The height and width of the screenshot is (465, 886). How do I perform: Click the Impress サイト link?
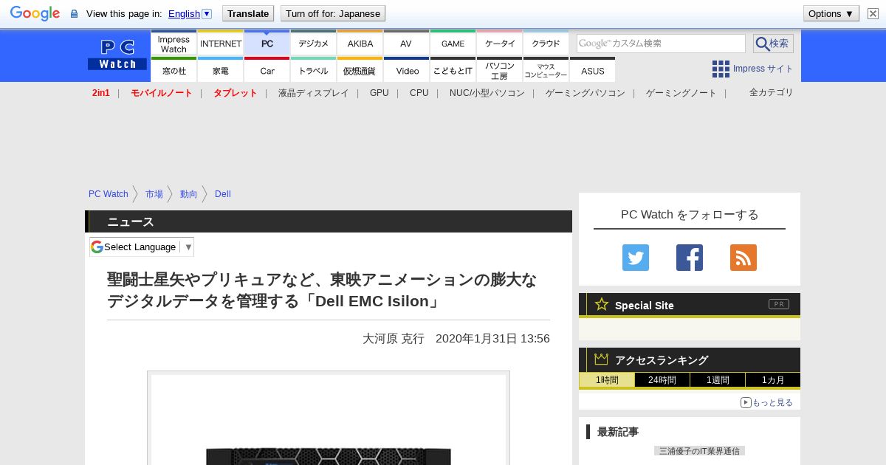tap(763, 69)
